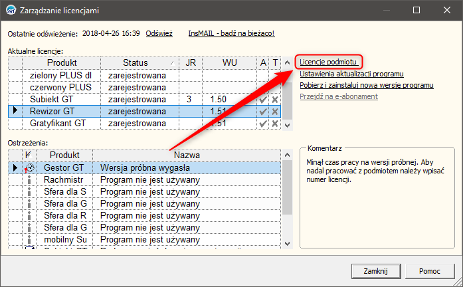463x287 pixels.
Task: Select the Rewizor GT license row
Action: (x=145, y=112)
